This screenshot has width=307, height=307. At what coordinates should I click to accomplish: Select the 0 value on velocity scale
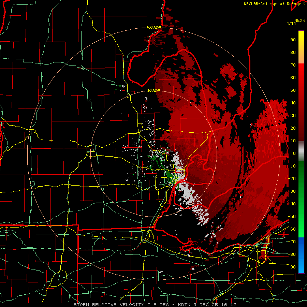click(x=294, y=153)
